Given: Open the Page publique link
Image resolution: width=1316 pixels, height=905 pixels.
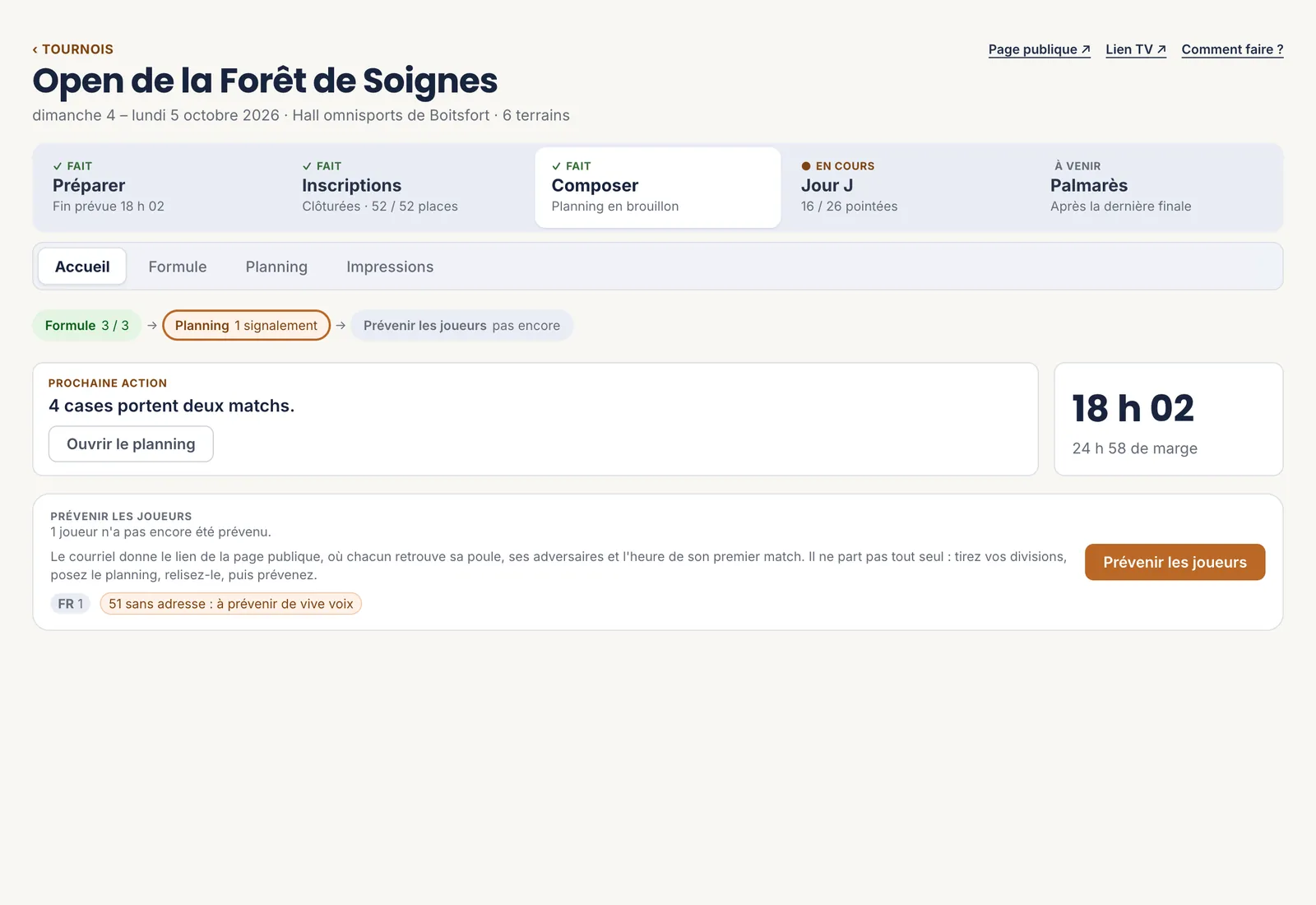Looking at the screenshot, I should 1039,49.
